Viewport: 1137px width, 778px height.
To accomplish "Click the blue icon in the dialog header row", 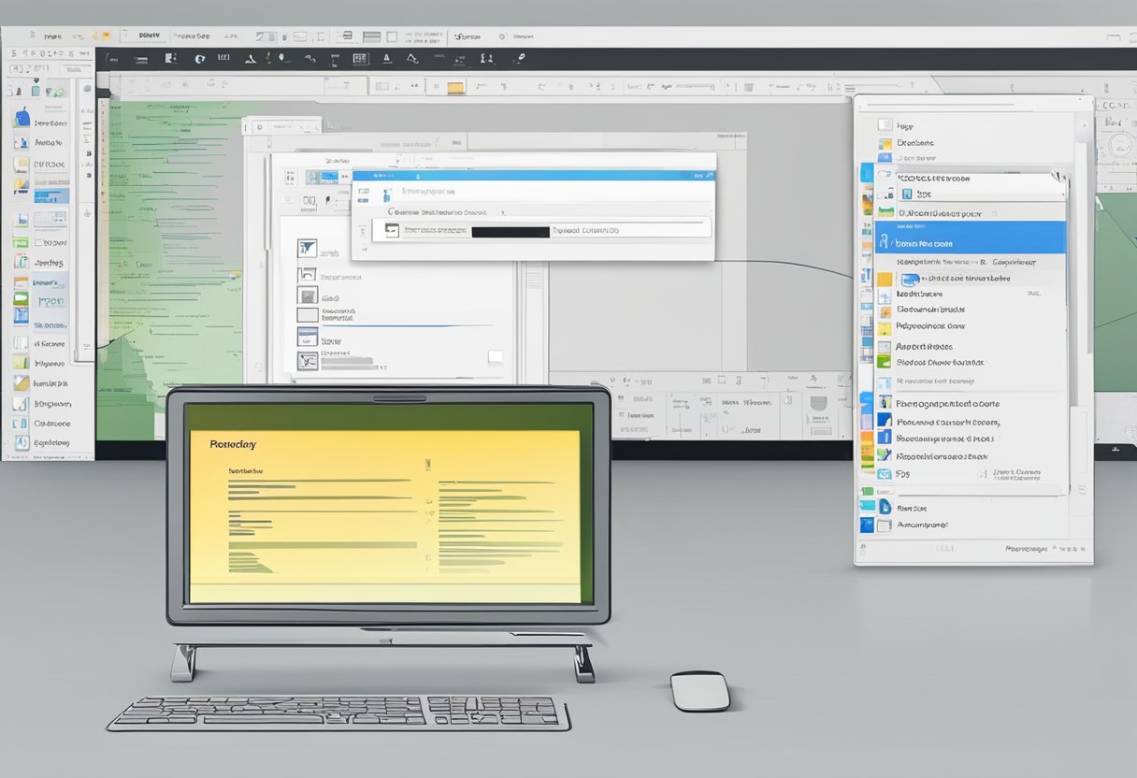I will [385, 194].
